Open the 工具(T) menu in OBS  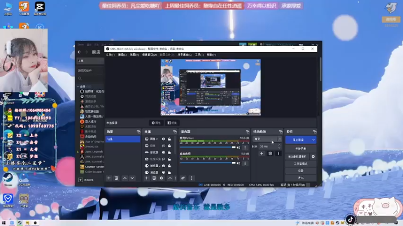199,55
